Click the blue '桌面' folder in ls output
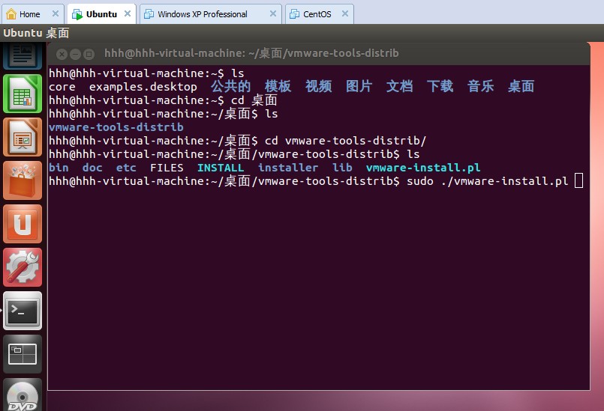604x411 pixels. [521, 86]
